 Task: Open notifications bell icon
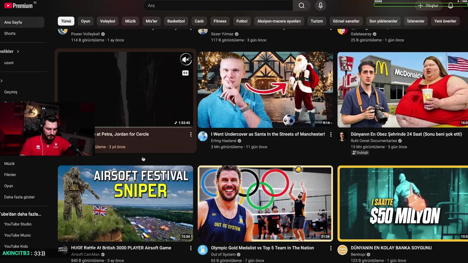450,5
